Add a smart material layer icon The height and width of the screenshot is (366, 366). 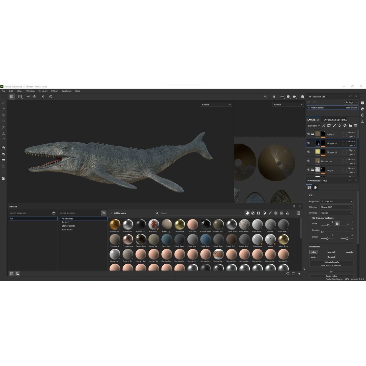[x=345, y=126]
